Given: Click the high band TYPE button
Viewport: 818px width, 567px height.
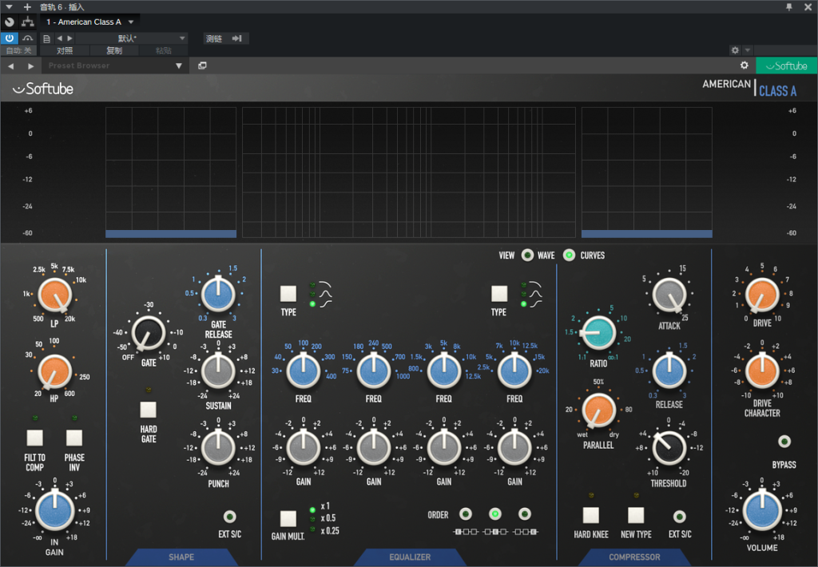Looking at the screenshot, I should 498,294.
